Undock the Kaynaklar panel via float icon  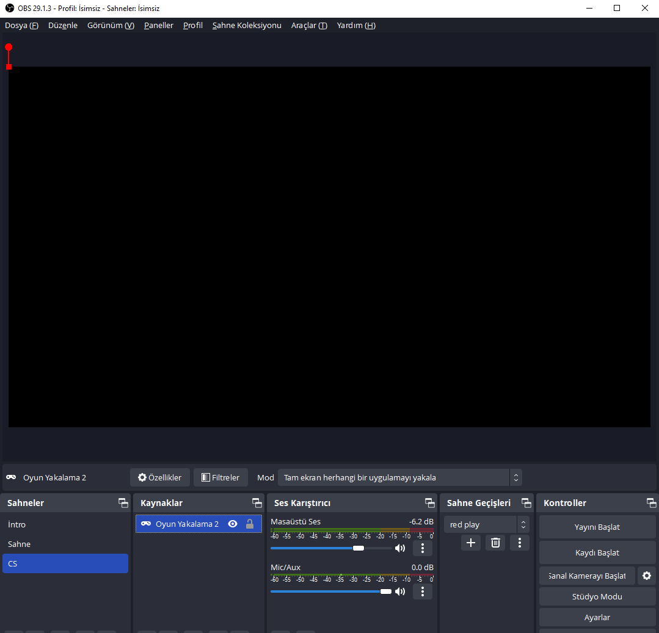coord(257,503)
